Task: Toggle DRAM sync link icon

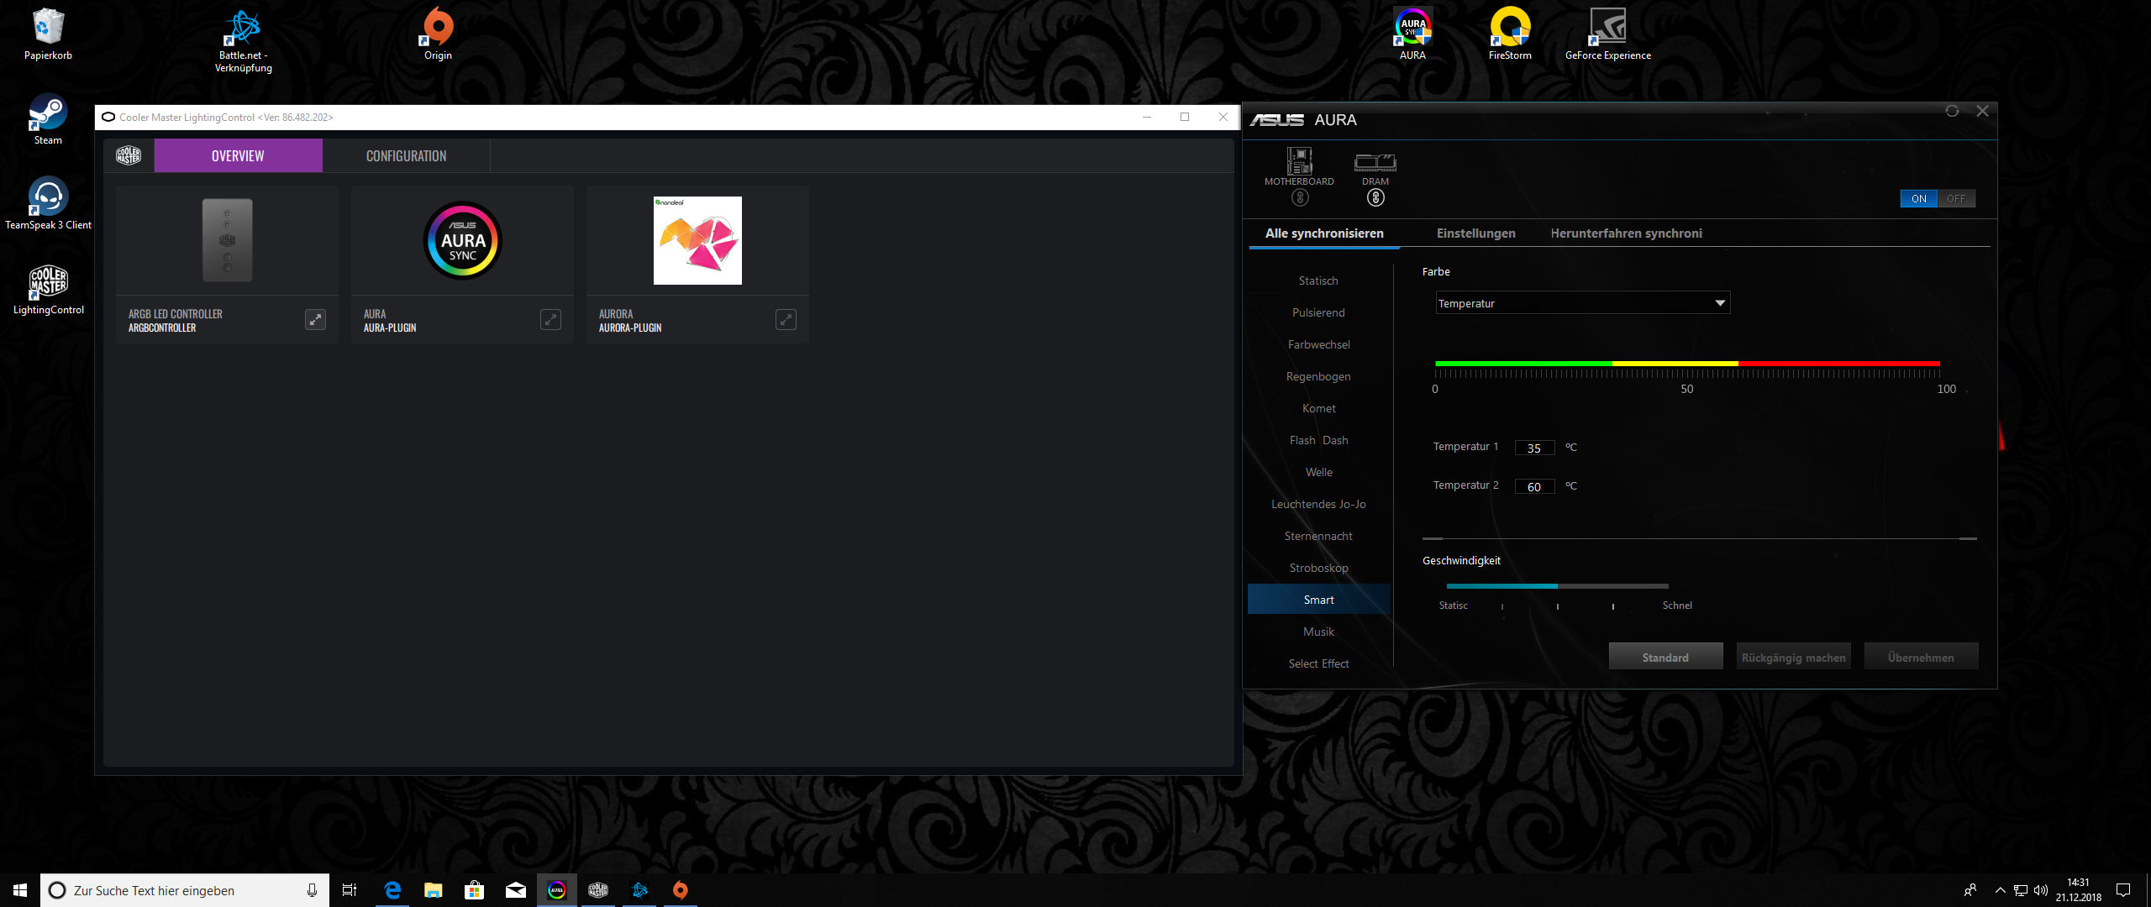Action: [1375, 198]
